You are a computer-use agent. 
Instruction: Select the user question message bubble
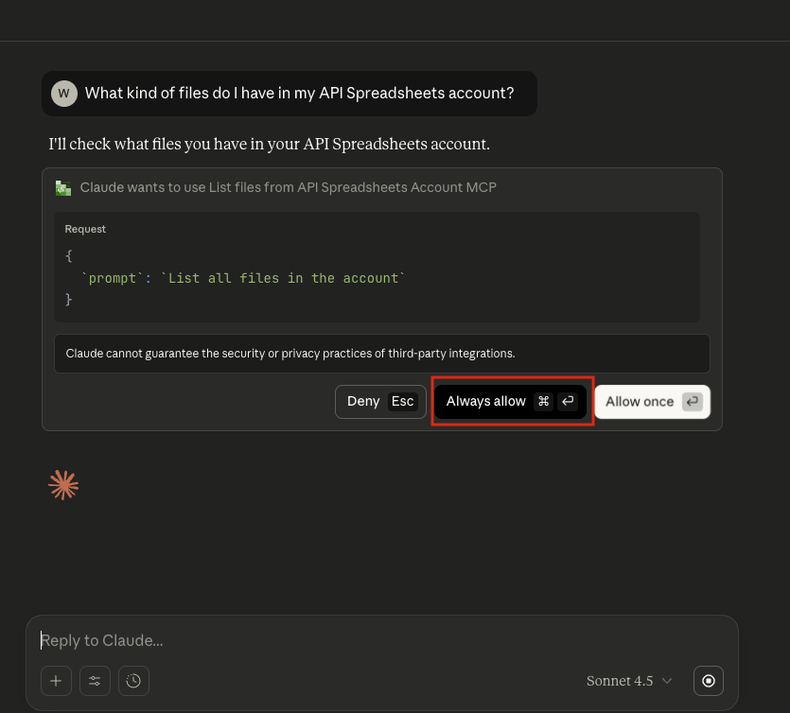point(289,94)
